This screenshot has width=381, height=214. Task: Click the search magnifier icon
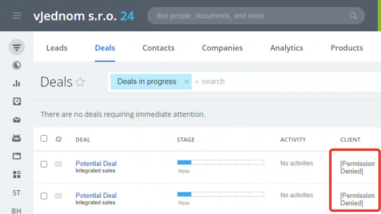[x=353, y=16]
